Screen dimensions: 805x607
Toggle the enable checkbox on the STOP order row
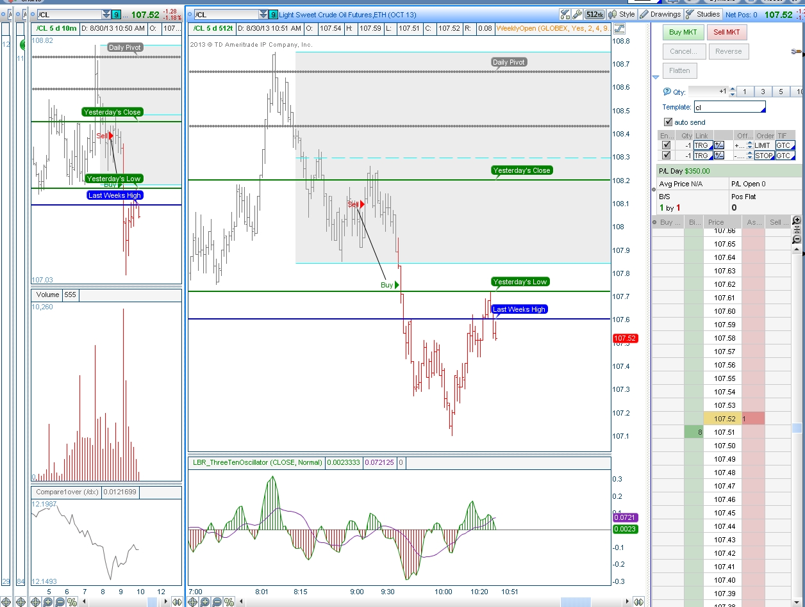667,156
